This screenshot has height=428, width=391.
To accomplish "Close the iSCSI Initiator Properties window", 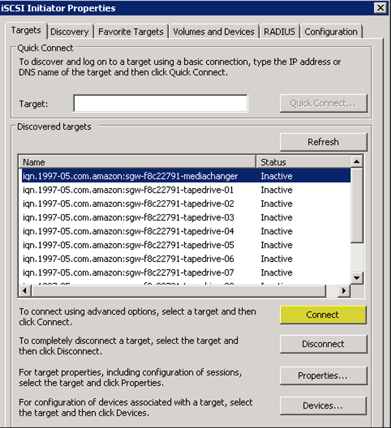I will (381, 8).
